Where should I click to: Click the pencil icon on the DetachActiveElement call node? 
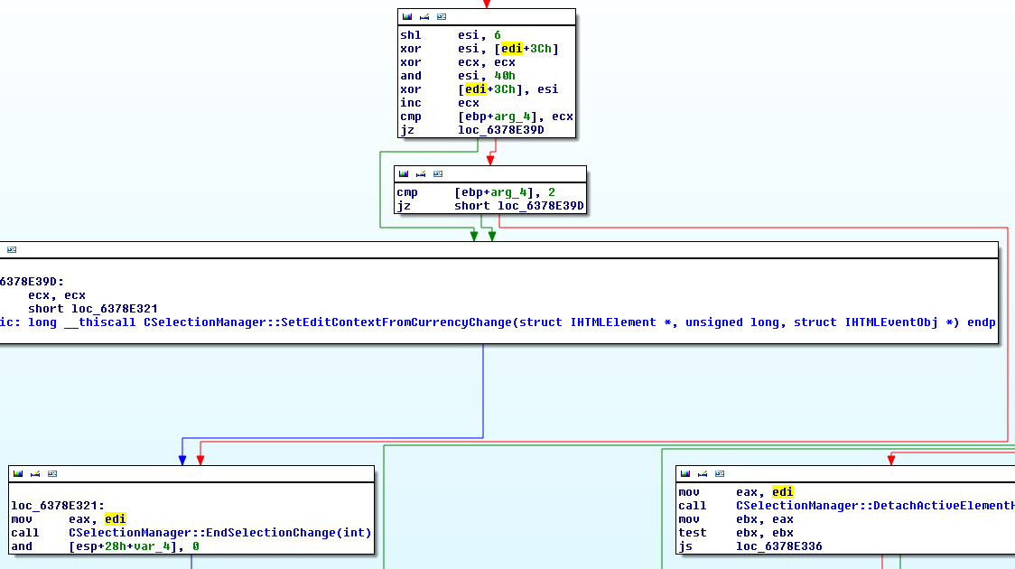702,473
